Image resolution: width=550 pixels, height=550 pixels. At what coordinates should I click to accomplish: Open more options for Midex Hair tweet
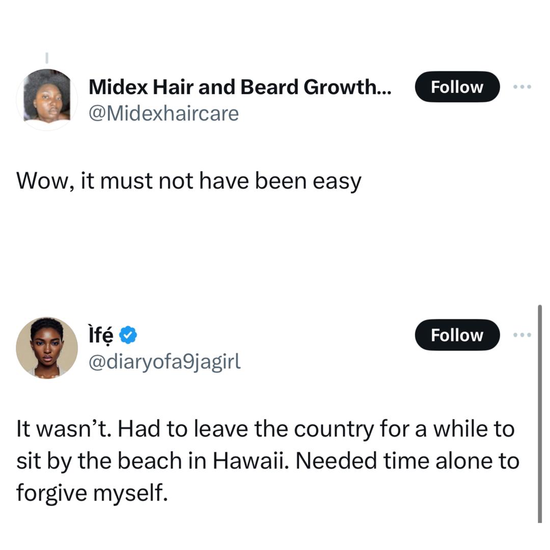tap(522, 87)
